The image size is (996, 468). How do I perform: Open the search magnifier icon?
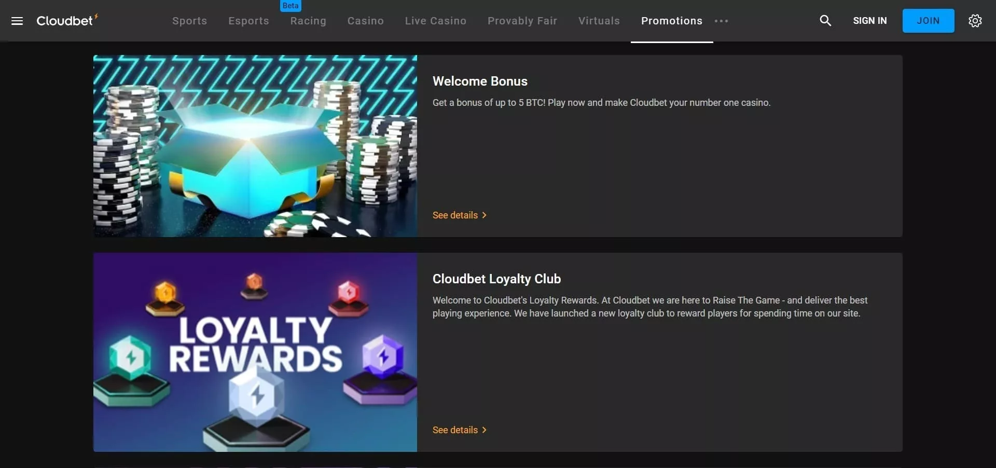tap(825, 21)
